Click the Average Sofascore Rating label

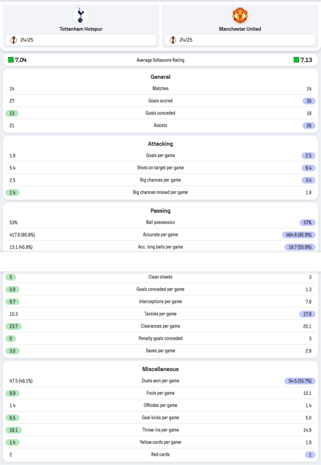[160, 60]
